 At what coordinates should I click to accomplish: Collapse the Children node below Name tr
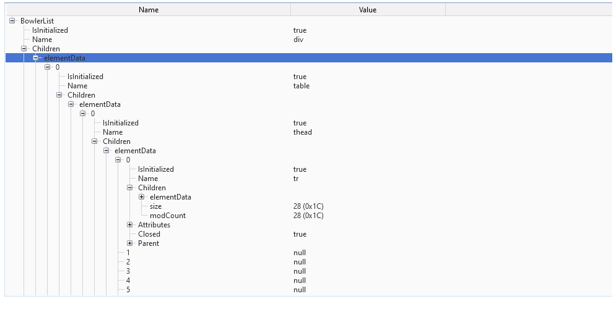[x=130, y=188]
